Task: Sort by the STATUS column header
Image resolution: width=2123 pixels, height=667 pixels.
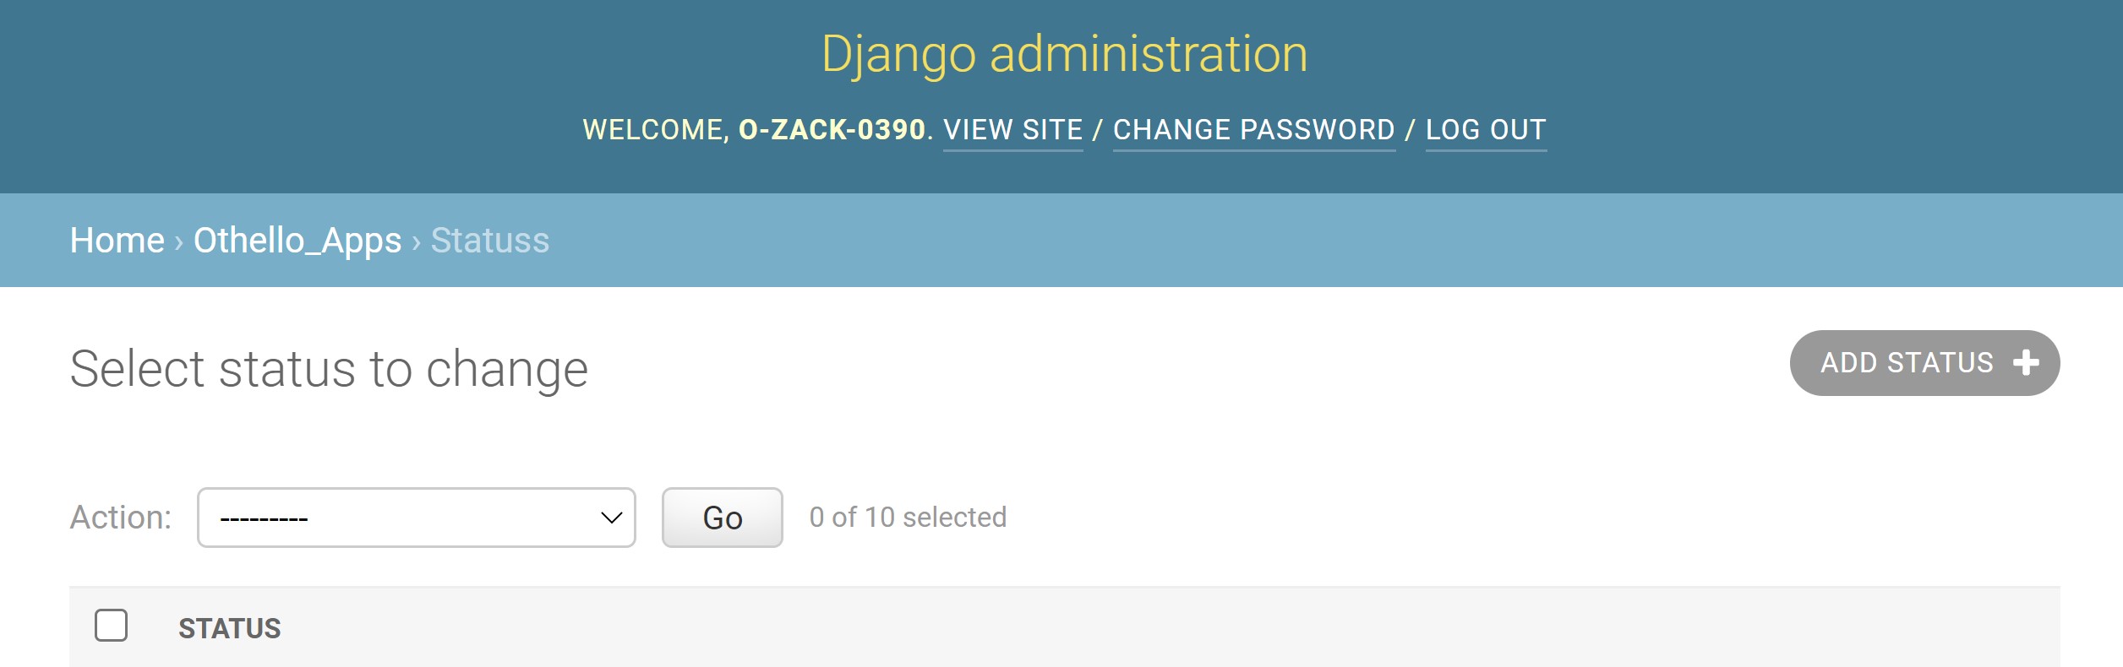Action: point(229,628)
